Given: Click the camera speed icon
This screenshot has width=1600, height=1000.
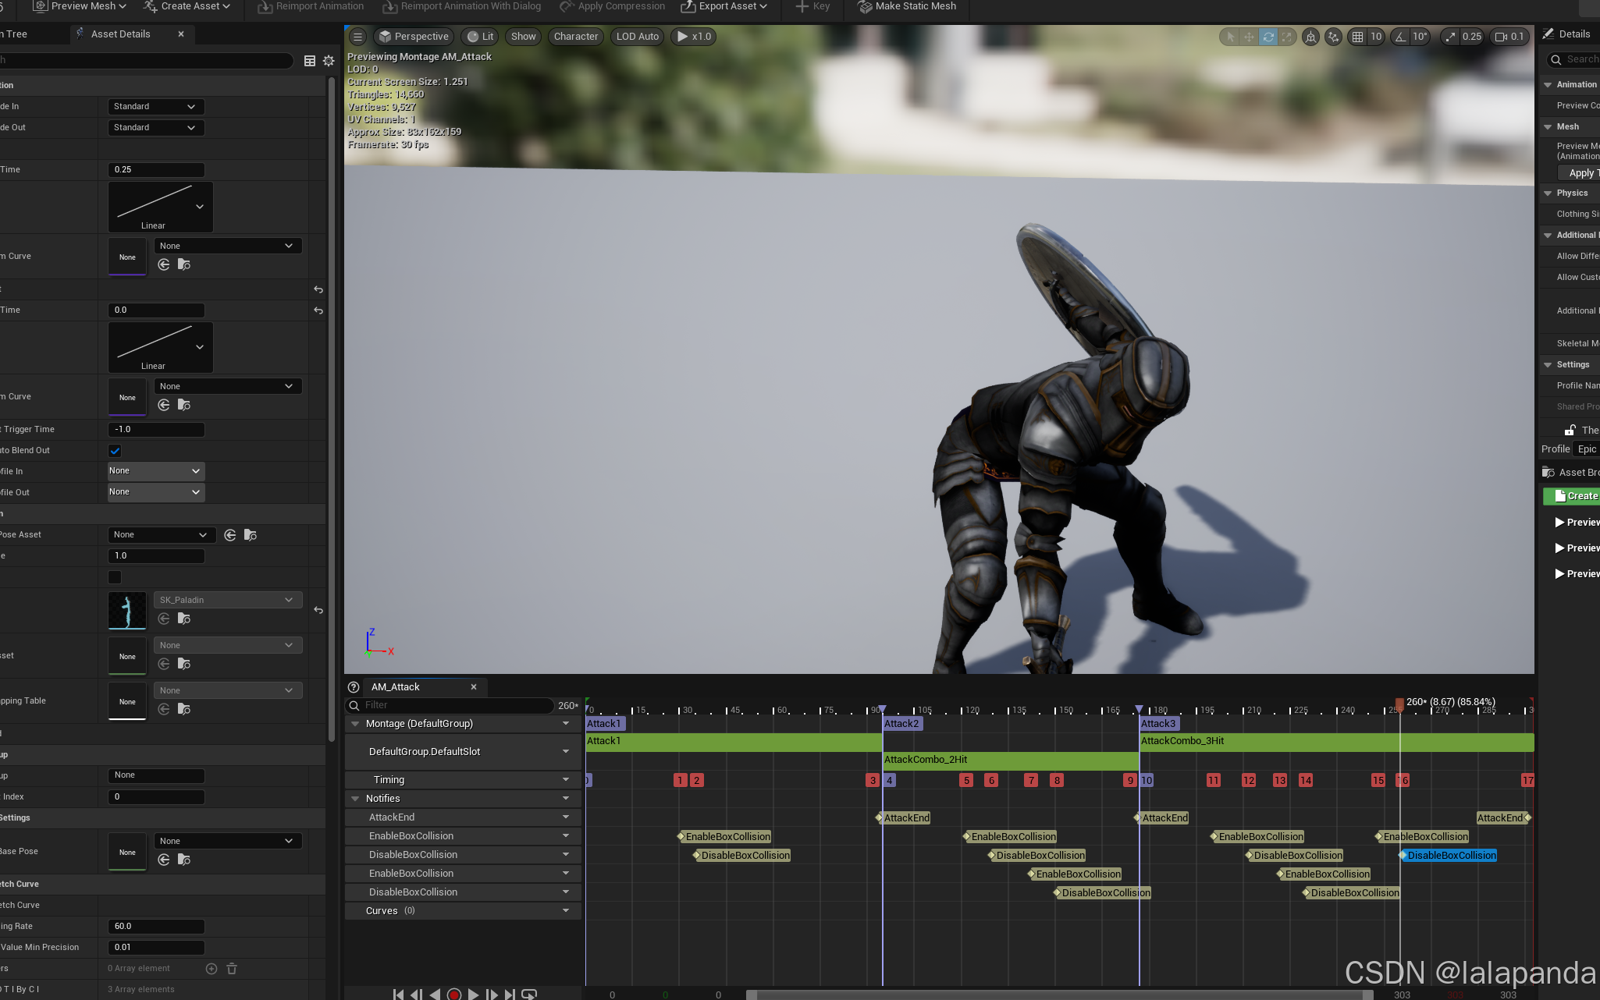Looking at the screenshot, I should 1501,37.
